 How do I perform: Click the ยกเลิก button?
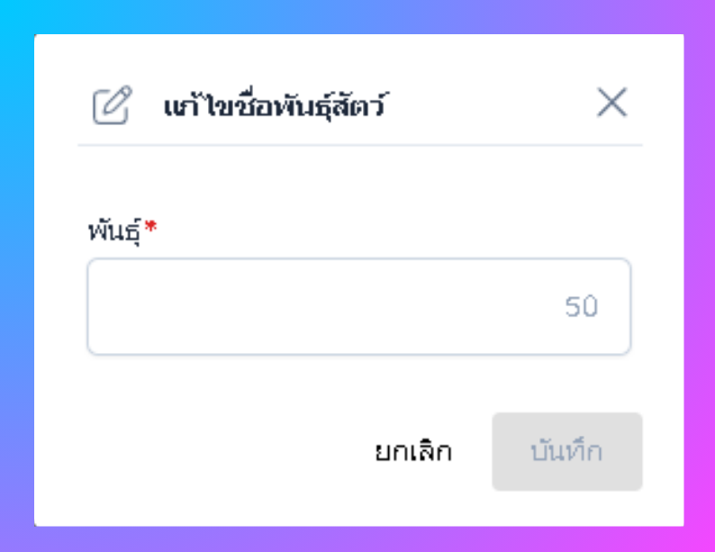pyautogui.click(x=413, y=452)
